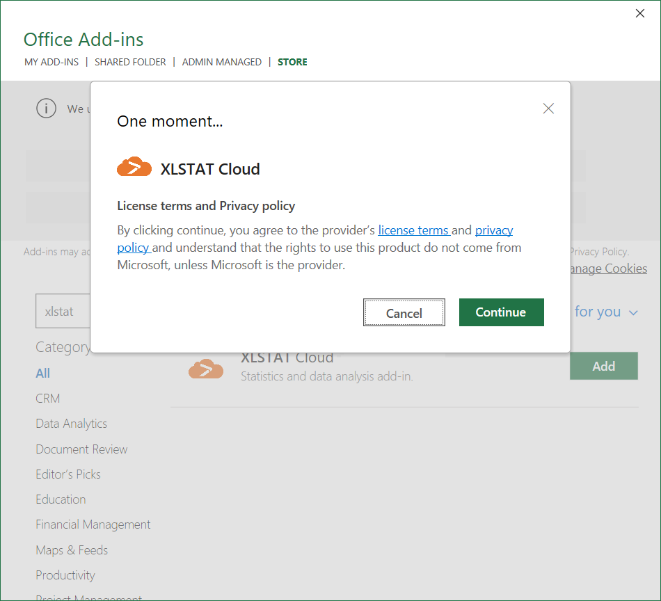This screenshot has width=661, height=601.
Task: Expand the sort dropdown chevron
Action: [633, 313]
